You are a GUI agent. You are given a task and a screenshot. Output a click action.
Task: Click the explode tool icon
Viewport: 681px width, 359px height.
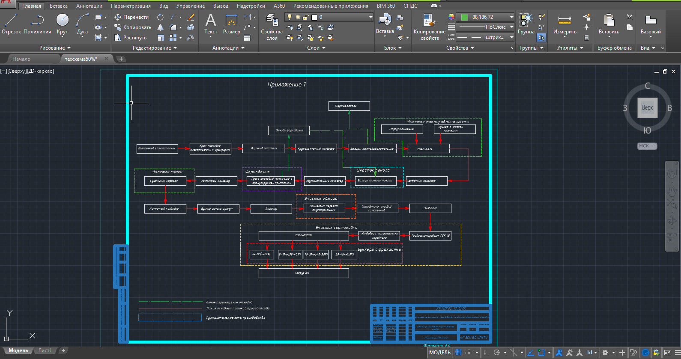point(191,27)
